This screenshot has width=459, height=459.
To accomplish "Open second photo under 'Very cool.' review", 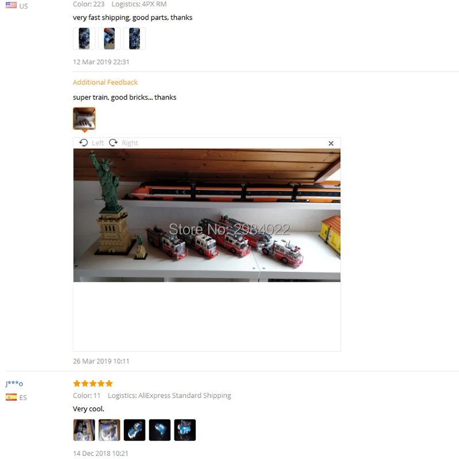I will pyautogui.click(x=109, y=430).
